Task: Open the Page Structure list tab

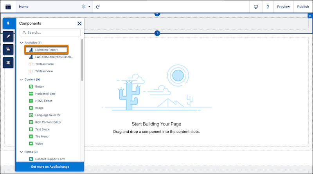Action: (x=8, y=49)
